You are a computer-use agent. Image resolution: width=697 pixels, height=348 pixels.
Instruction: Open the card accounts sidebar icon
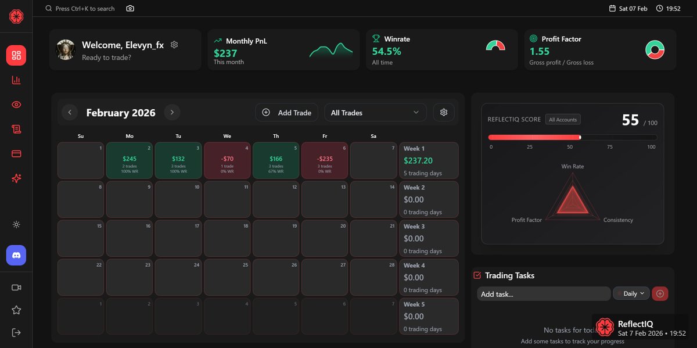click(x=16, y=154)
